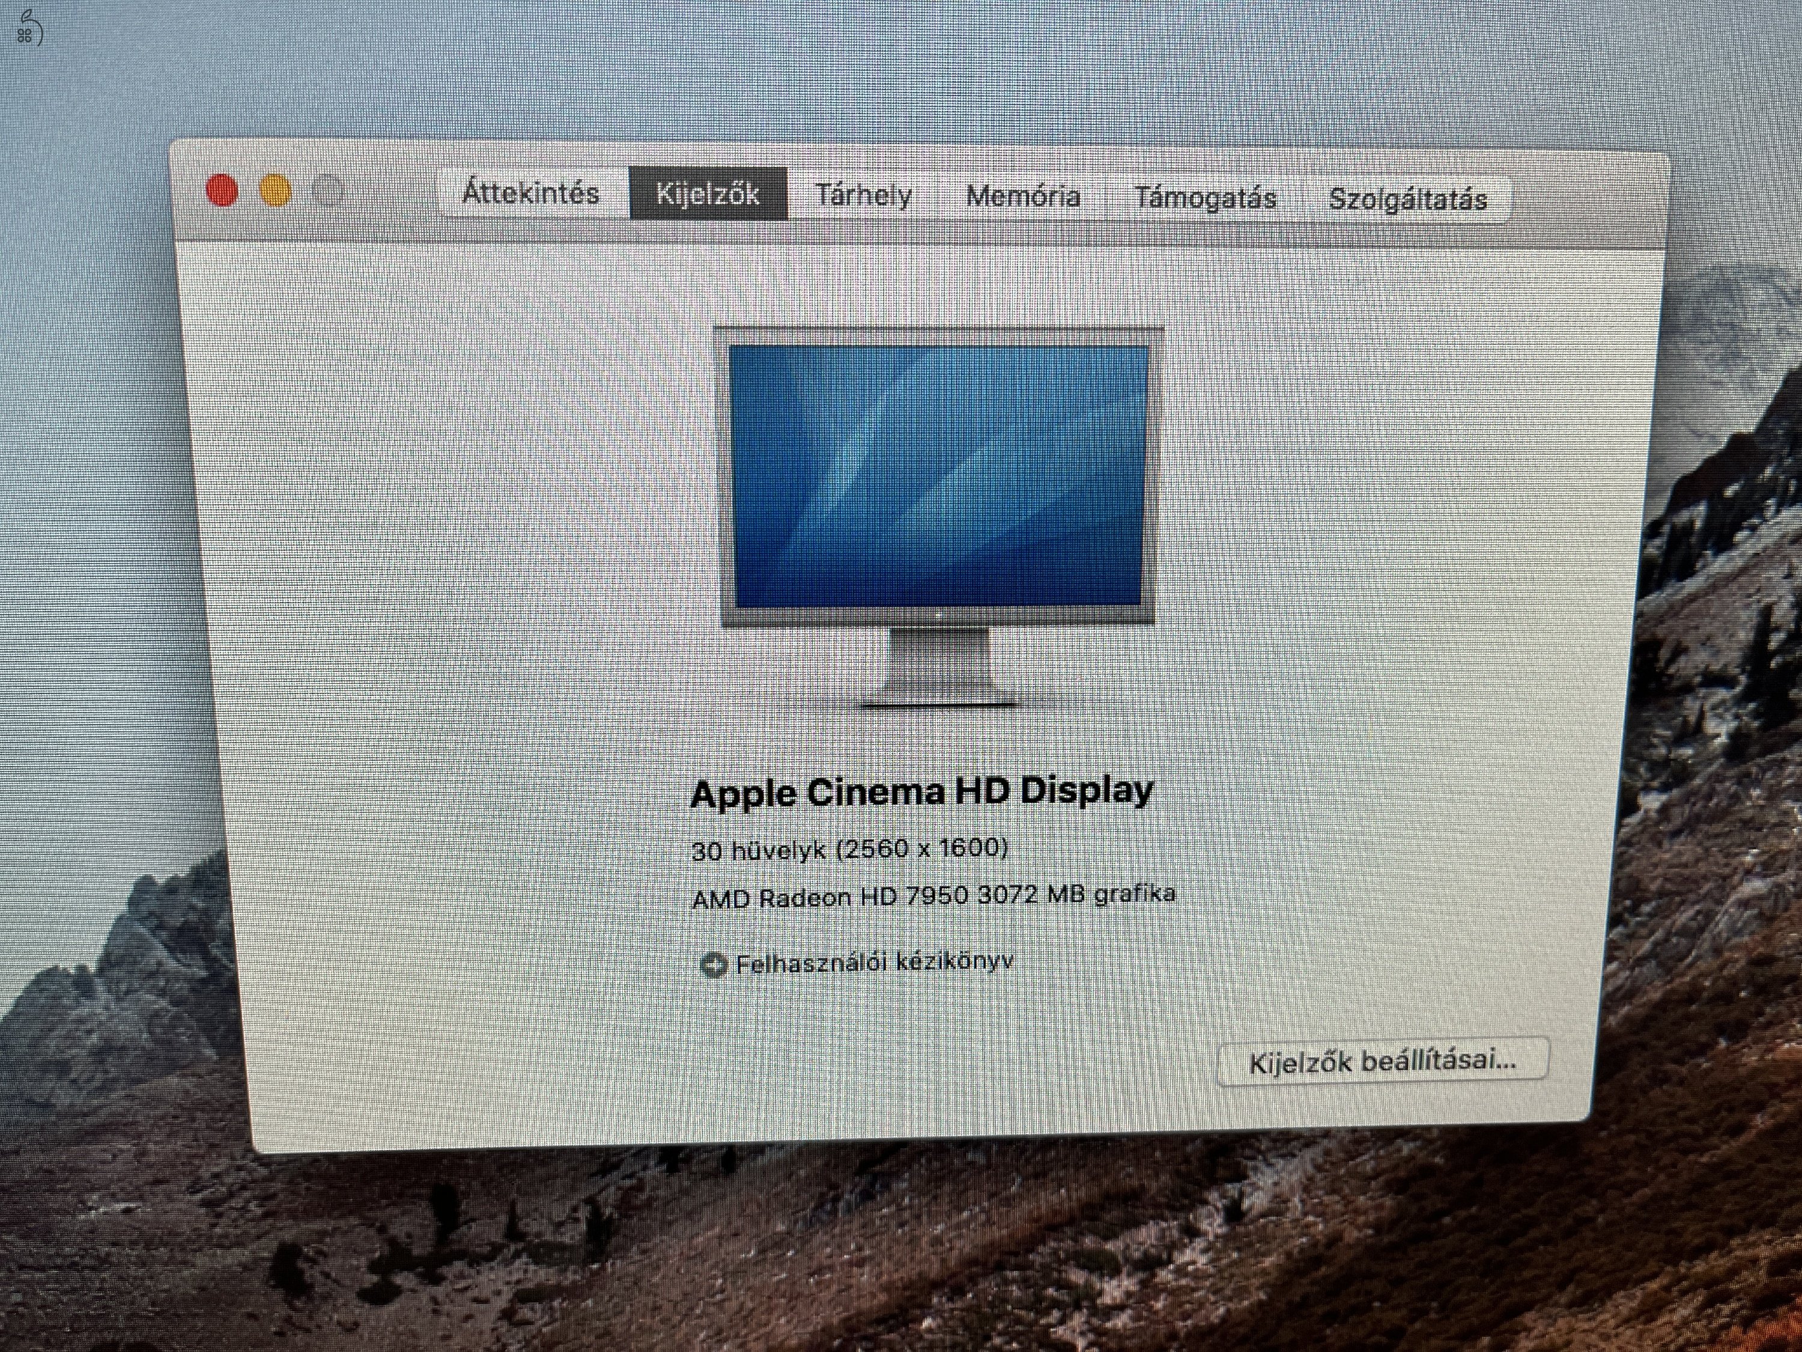The width and height of the screenshot is (1802, 1352).
Task: Open the Támogatás tab
Action: pos(1205,198)
